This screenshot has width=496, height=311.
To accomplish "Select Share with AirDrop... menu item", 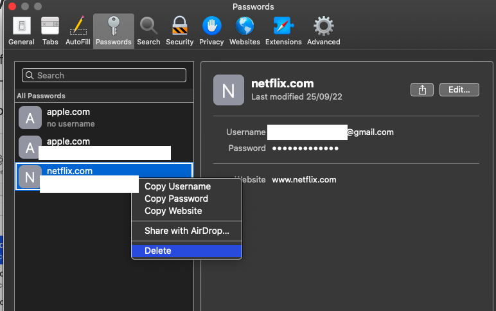I will pyautogui.click(x=186, y=231).
